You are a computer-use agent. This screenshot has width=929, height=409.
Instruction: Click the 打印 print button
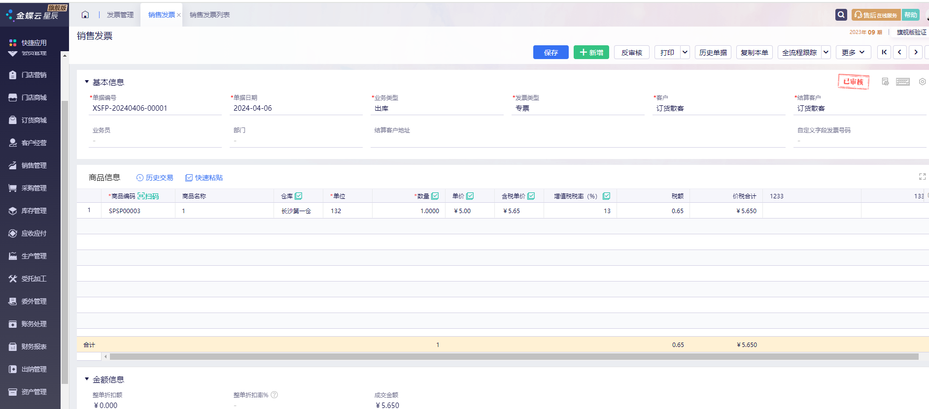667,52
